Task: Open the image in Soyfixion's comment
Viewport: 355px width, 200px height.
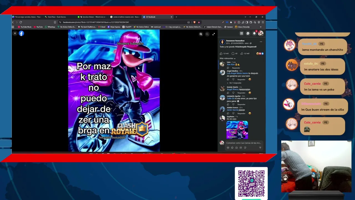Action: [237, 130]
